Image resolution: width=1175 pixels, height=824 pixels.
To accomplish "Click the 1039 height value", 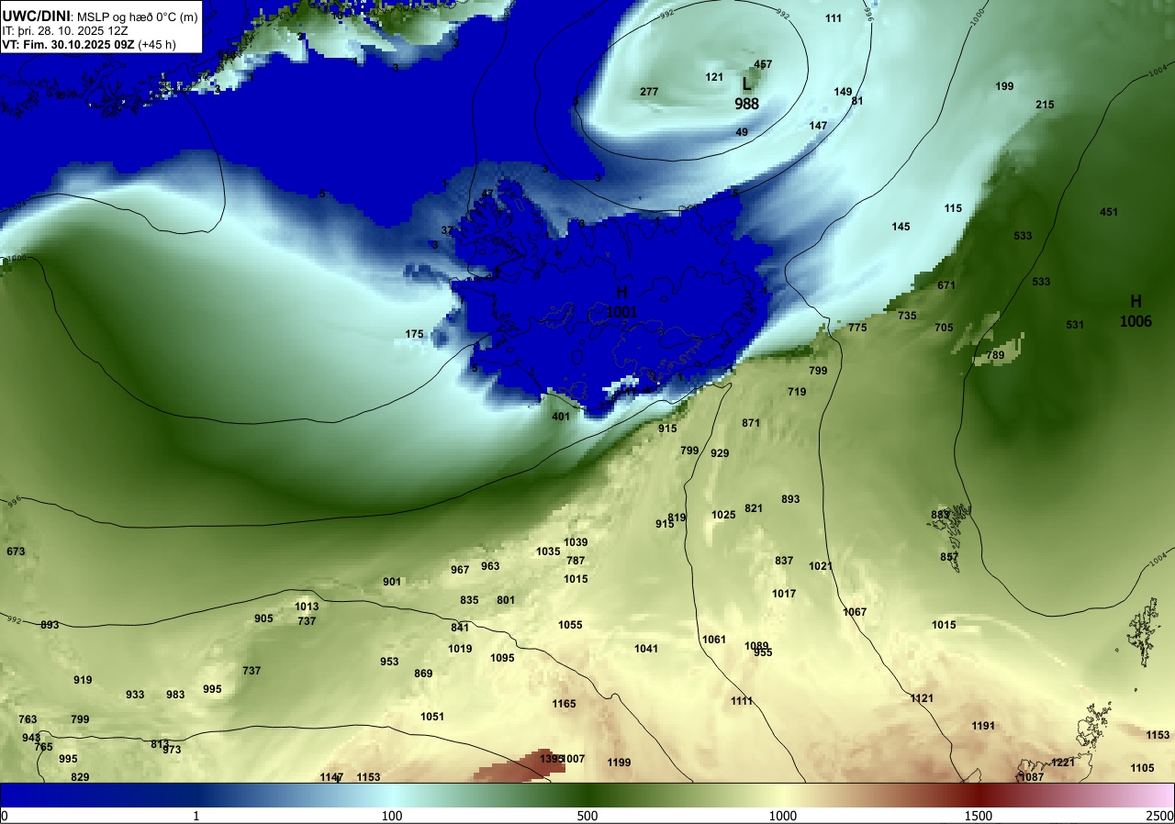I will [x=576, y=542].
